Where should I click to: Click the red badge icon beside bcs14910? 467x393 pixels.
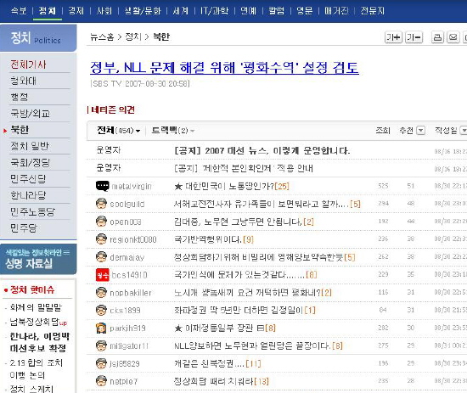pos(102,275)
